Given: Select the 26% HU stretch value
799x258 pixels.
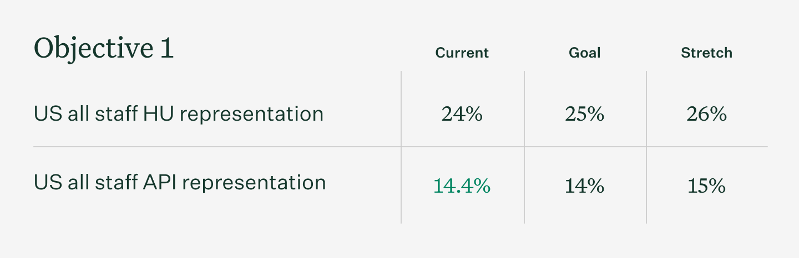Looking at the screenshot, I should (706, 114).
